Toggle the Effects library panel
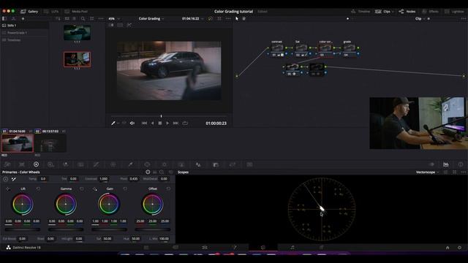Viewport: 468px width, 263px height. [430, 12]
